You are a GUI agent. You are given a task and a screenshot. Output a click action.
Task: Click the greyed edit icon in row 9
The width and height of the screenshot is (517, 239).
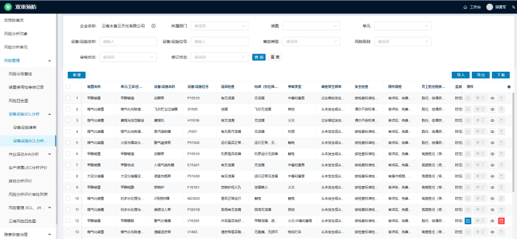(x=468, y=187)
